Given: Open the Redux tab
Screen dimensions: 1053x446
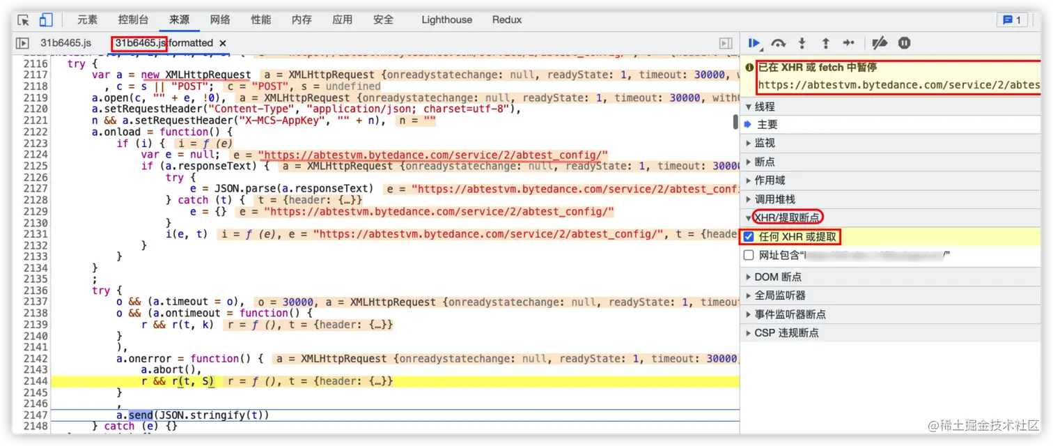Looking at the screenshot, I should 507,20.
